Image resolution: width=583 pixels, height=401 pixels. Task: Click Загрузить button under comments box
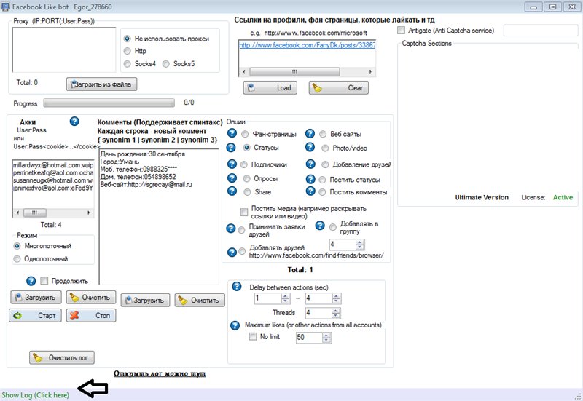(x=145, y=300)
